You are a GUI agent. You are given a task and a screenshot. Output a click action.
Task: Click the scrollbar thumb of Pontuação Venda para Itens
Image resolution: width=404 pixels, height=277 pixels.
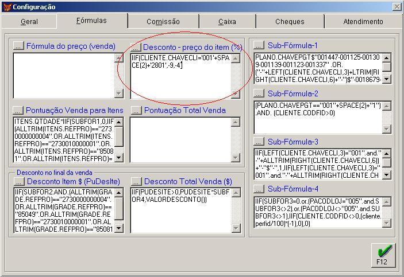[x=118, y=136]
